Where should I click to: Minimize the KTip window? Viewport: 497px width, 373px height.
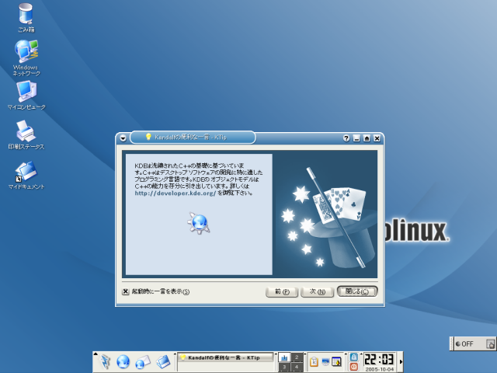coord(356,138)
